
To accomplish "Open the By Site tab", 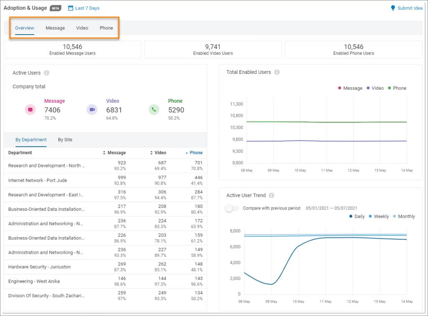I will 65,139.
